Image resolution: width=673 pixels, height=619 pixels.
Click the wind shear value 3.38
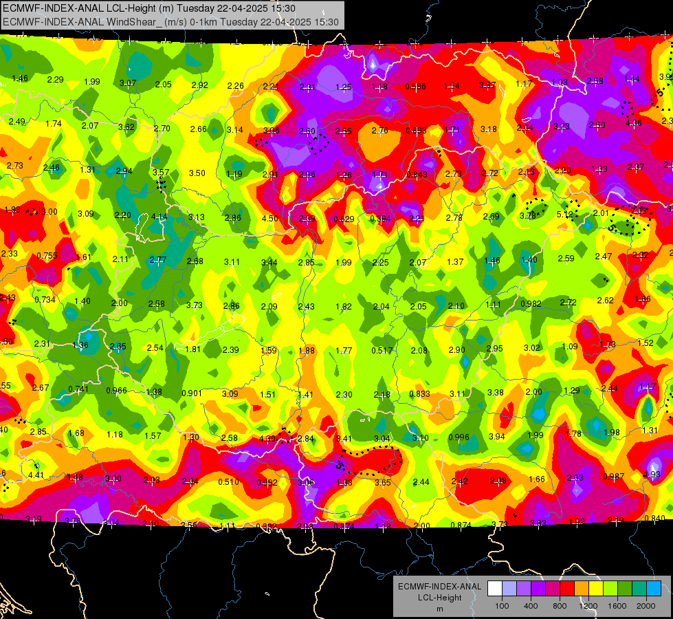coord(496,392)
